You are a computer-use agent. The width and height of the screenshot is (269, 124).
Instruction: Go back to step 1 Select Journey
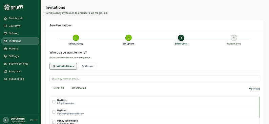76,38
